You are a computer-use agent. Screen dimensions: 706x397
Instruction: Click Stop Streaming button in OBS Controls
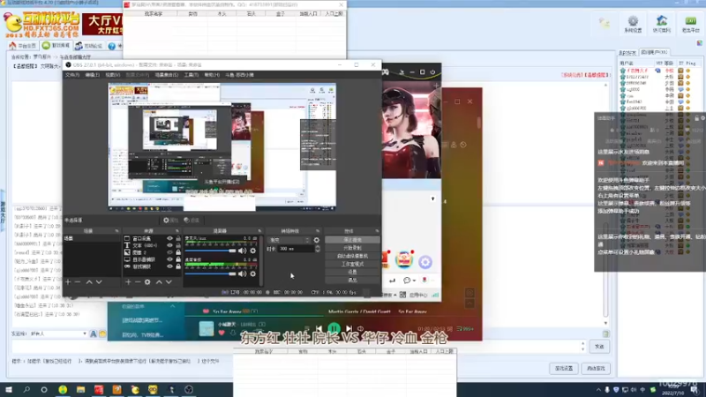pos(352,240)
